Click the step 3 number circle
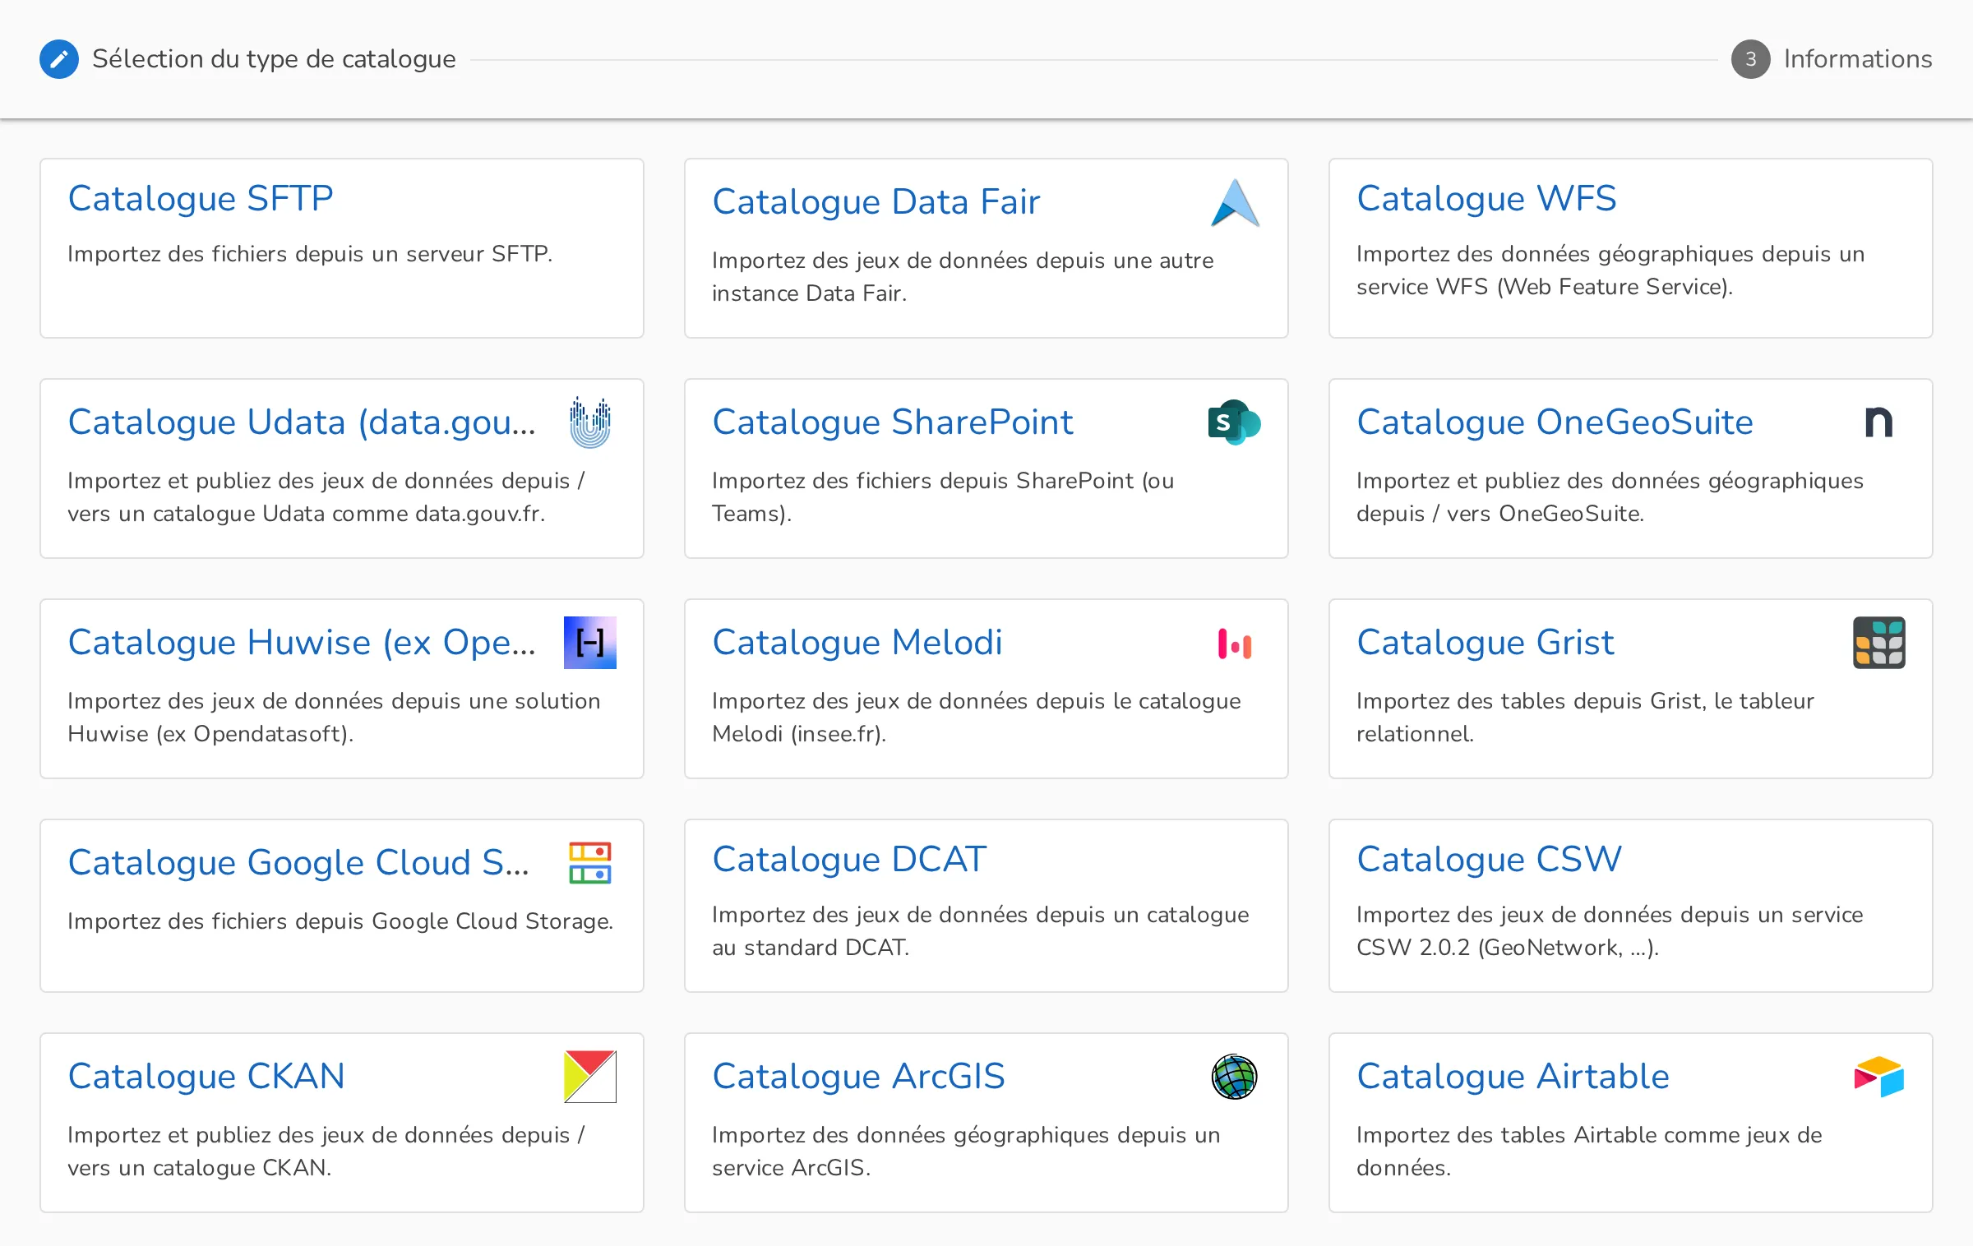 coord(1751,59)
